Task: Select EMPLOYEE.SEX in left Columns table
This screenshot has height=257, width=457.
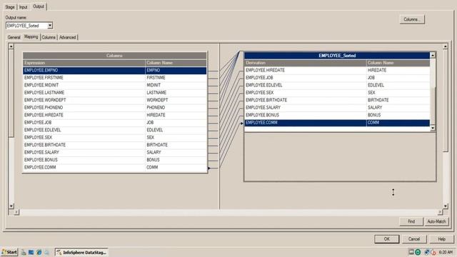Action: pos(84,138)
